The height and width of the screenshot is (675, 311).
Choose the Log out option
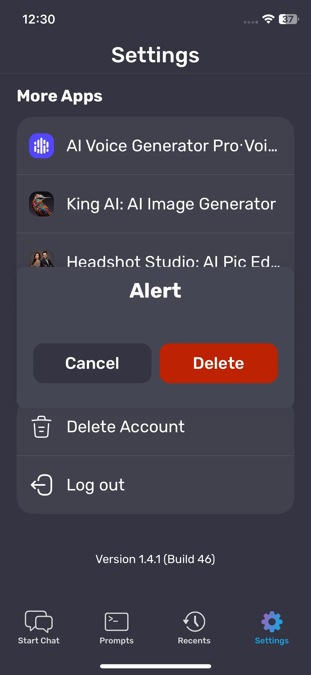(x=155, y=485)
